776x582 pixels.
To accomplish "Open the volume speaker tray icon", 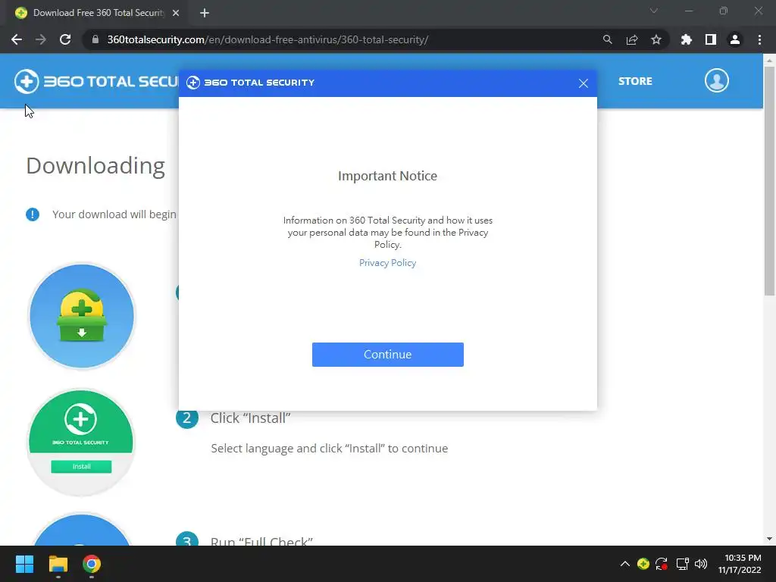I will point(701,564).
